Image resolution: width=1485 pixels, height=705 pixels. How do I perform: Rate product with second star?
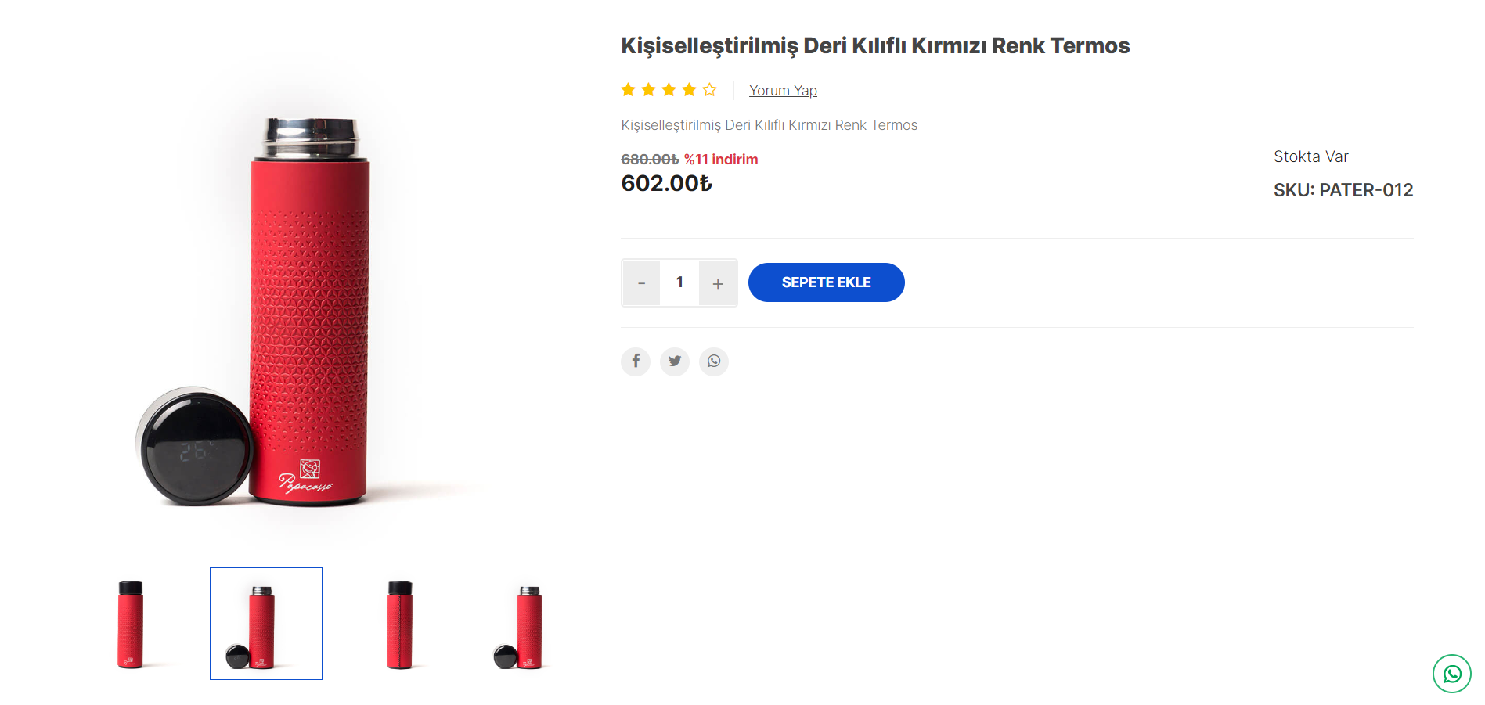pos(648,90)
